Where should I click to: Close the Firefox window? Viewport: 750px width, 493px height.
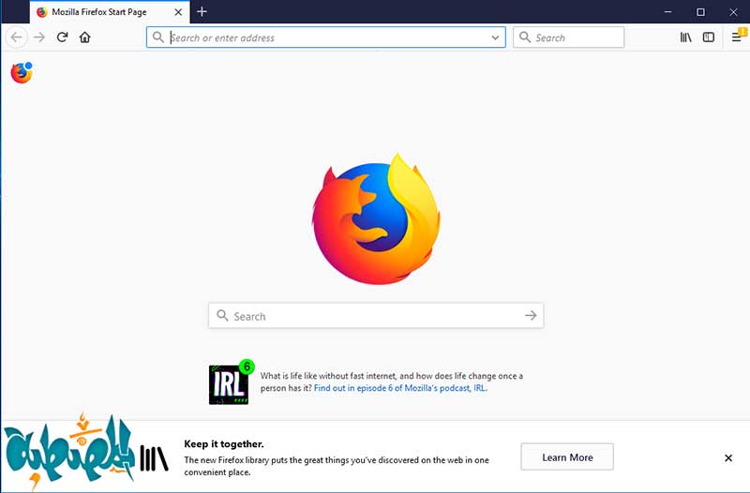coord(733,12)
